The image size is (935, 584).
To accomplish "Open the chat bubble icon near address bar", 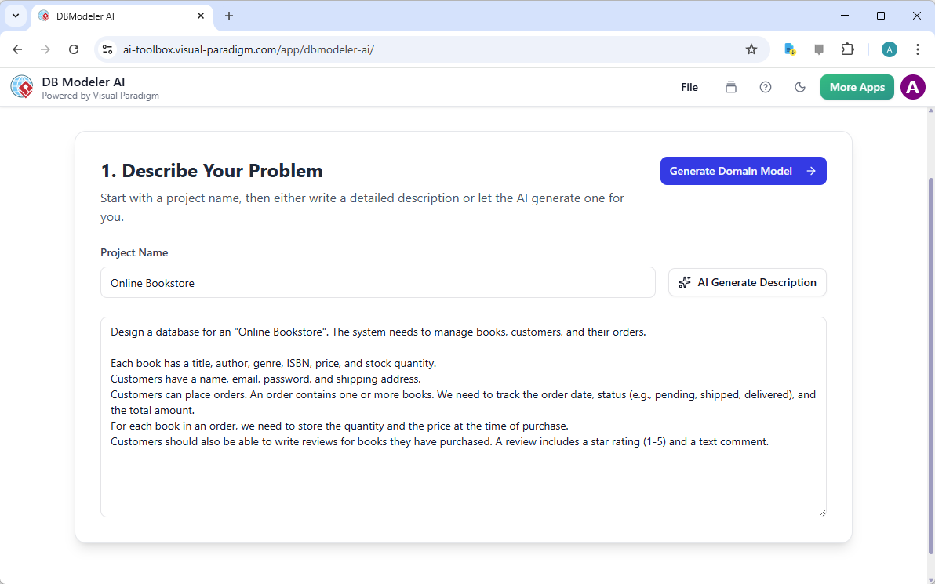I will pyautogui.click(x=818, y=49).
